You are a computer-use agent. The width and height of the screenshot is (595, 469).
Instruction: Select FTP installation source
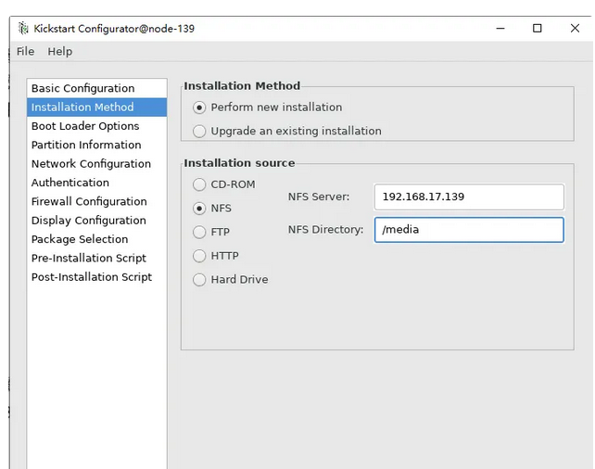pyautogui.click(x=199, y=232)
